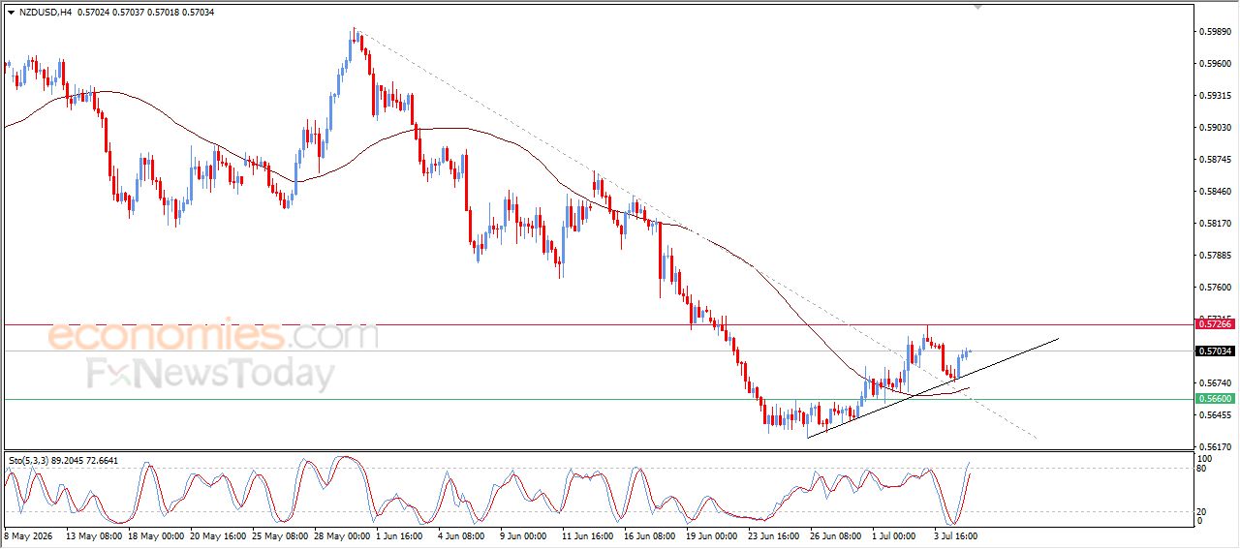Click the 19 Jun 00:00 time axis label
Image resolution: width=1240 pixels, height=549 pixels.
pyautogui.click(x=713, y=534)
